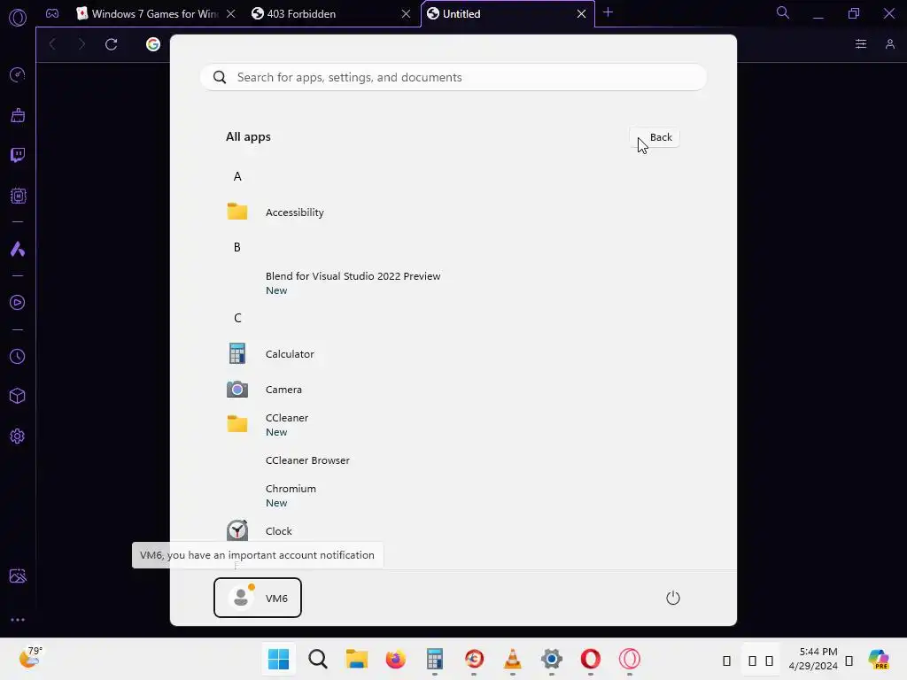Viewport: 907px width, 680px height.
Task: Click the Windows Start button
Action: click(x=278, y=659)
